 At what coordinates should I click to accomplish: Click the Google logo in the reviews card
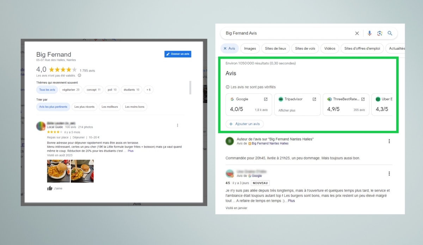232,99
